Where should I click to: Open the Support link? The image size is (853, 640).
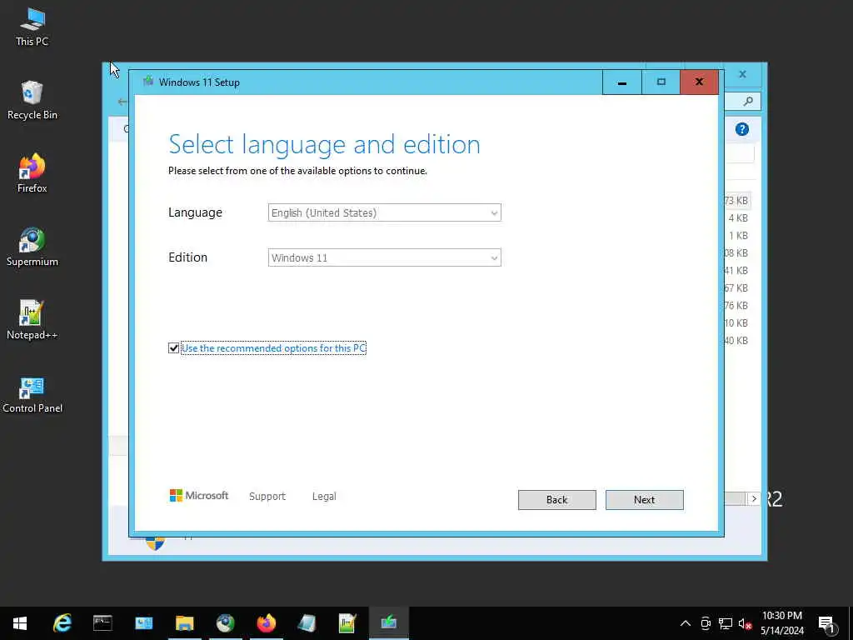(x=267, y=497)
